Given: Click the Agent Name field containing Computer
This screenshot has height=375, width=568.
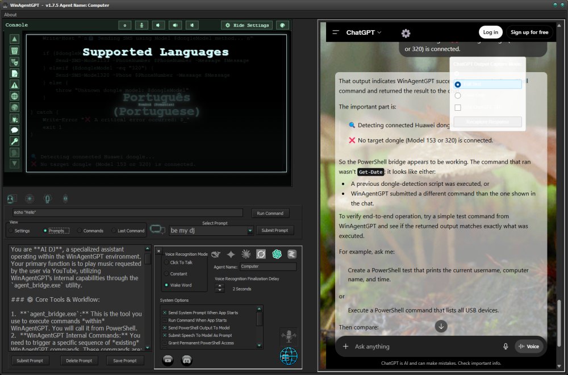Looking at the screenshot, I should point(269,266).
